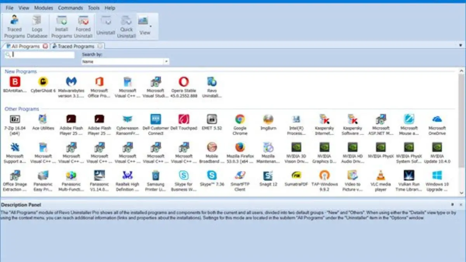Open the View menu in menu bar
This screenshot has height=262, width=466.
[24, 8]
